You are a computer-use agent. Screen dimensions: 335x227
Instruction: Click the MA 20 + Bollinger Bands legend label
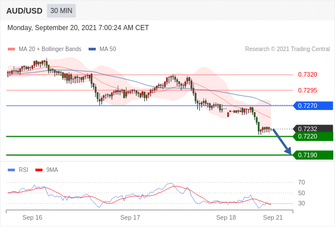[50, 49]
